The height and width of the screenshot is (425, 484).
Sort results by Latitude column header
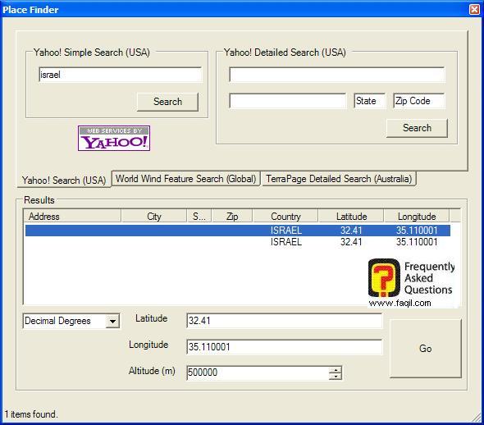351,216
